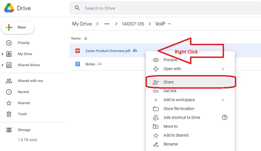Click the Storage bars icon
Image resolution: width=261 pixels, height=151 pixels.
pyautogui.click(x=9, y=130)
